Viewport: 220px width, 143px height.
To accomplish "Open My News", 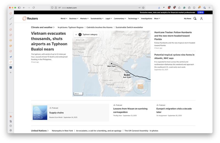I will [188, 18].
